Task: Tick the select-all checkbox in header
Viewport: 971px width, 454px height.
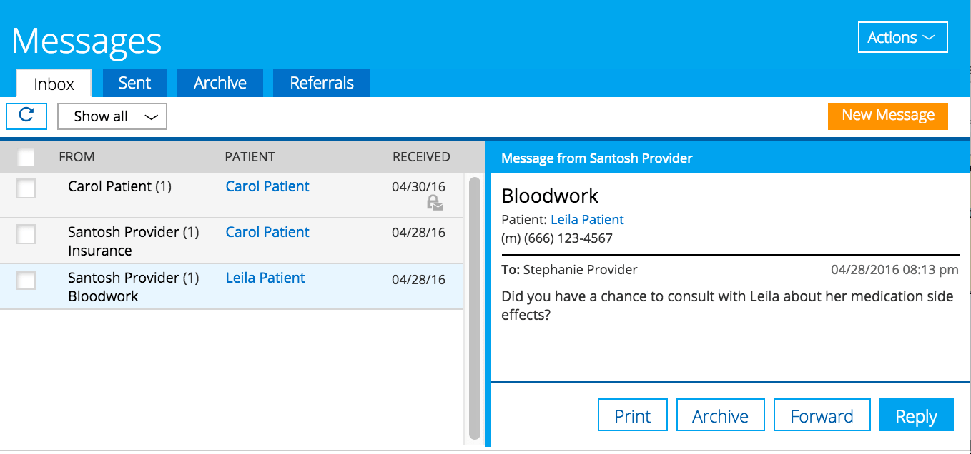Action: pos(26,157)
